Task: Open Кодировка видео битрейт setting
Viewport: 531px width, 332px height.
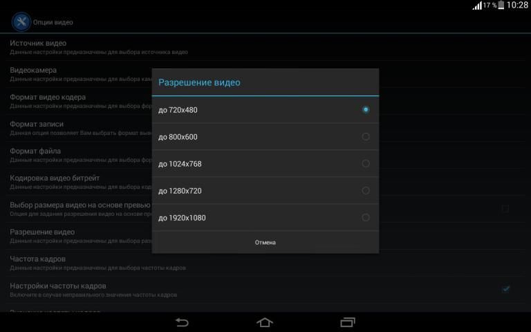Action: tap(76, 182)
